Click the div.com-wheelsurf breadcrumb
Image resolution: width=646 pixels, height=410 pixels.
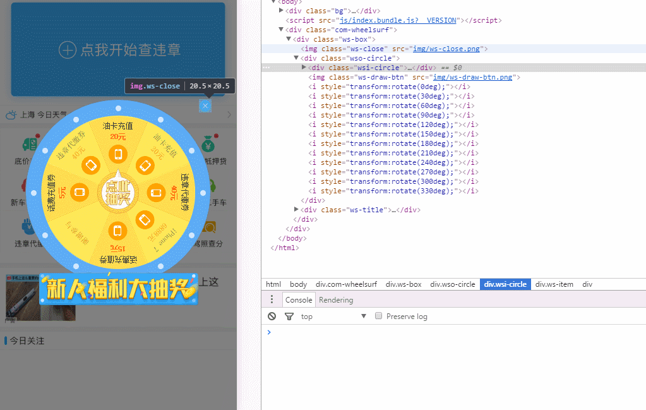346,284
